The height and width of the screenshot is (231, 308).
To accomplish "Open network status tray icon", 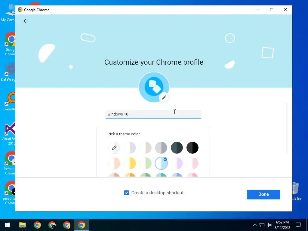I will click(262, 225).
